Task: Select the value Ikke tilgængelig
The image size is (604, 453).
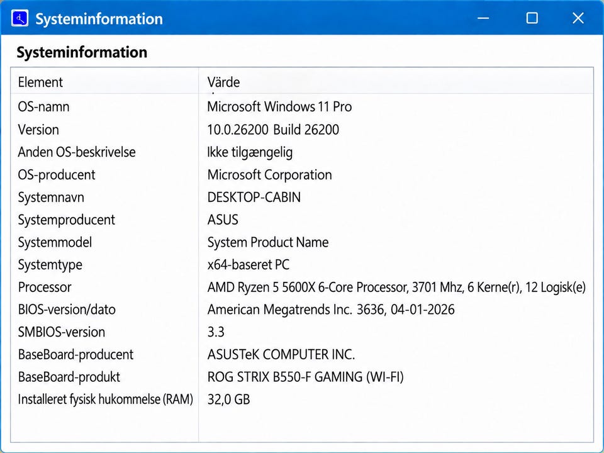Action: (x=250, y=152)
